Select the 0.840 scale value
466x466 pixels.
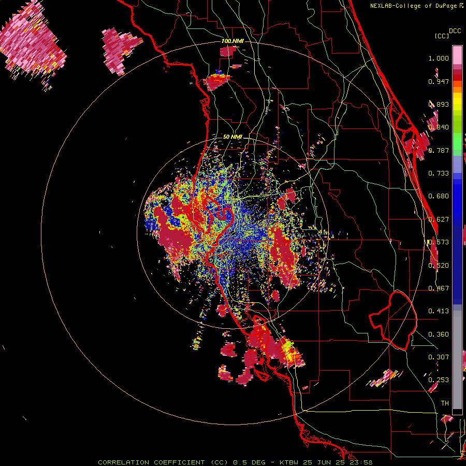[439, 127]
